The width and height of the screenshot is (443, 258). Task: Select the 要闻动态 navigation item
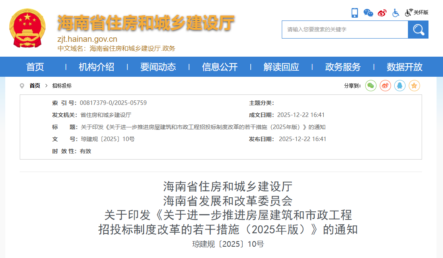158,67
